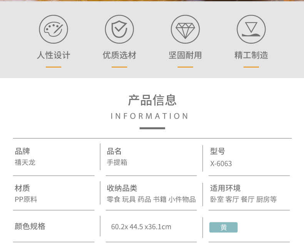Image resolution: width=304 pixels, height=252 pixels.
Task: Click the paint palette design icon
Action: coord(53,29)
